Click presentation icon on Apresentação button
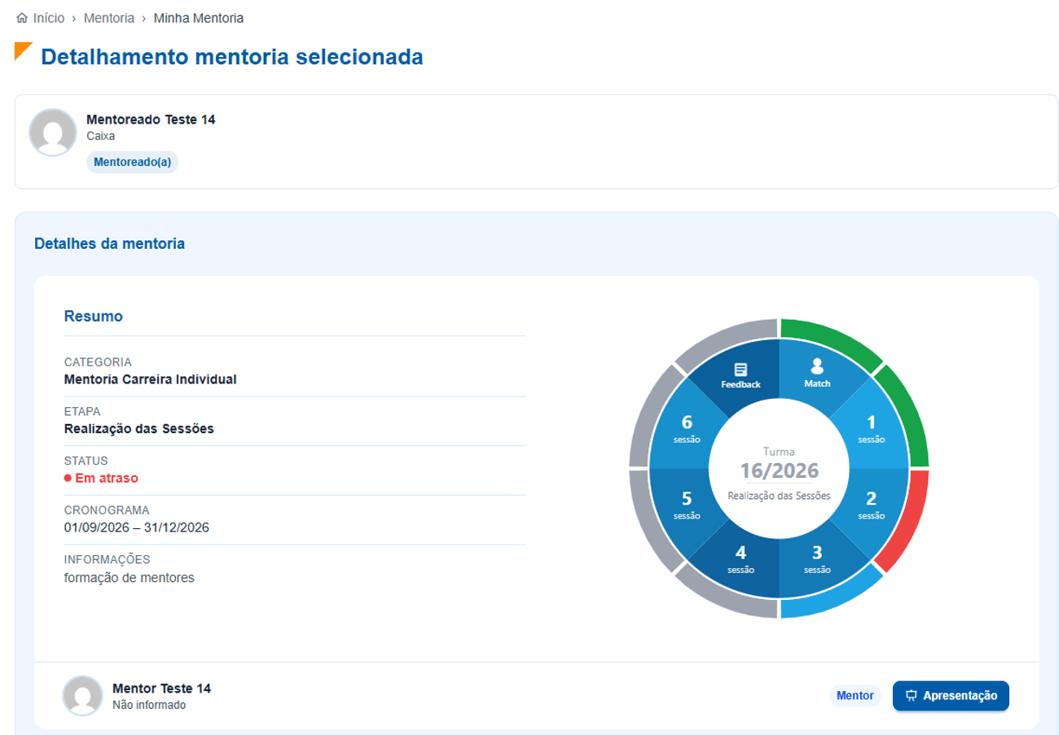 [x=912, y=696]
